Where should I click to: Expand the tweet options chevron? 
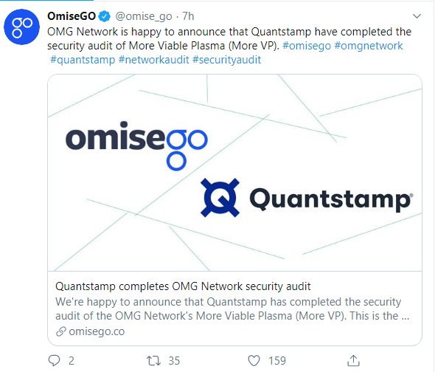(417, 16)
